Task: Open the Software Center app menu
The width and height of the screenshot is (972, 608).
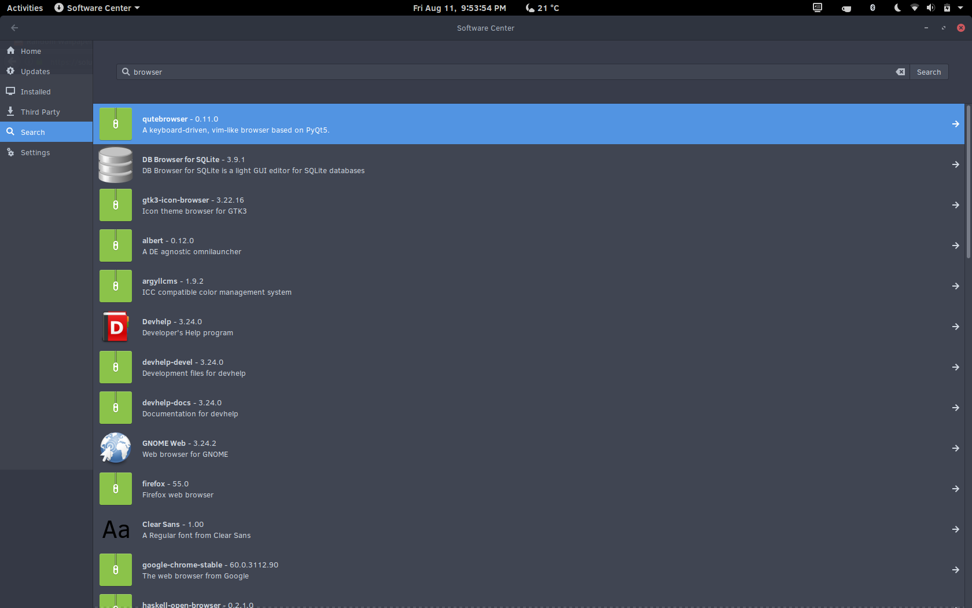Action: click(97, 8)
